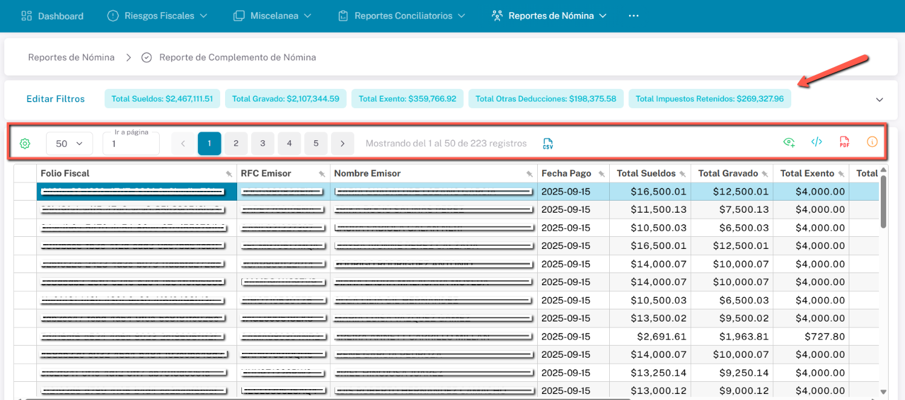Click the Ir a página input field
Viewport: 905px width, 400px height.
tap(131, 145)
